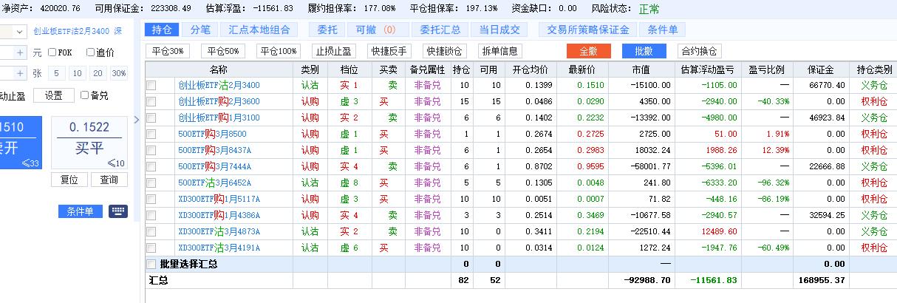The width and height of the screenshot is (897, 303).
Task: Switch to the 分笔 tab
Action: pyautogui.click(x=200, y=30)
